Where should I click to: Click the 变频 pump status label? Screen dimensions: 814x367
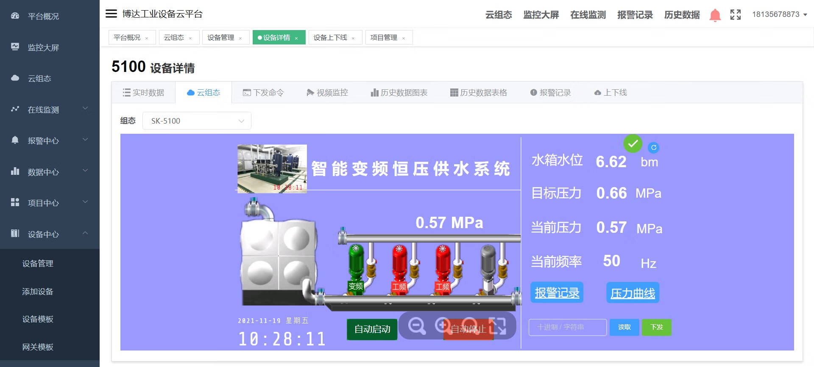click(x=356, y=286)
